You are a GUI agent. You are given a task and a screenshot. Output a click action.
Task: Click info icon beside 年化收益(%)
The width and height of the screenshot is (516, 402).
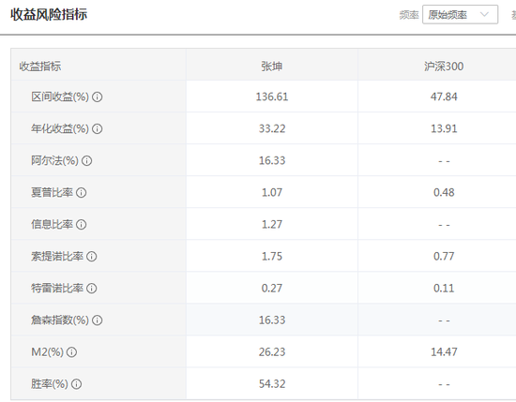97,129
